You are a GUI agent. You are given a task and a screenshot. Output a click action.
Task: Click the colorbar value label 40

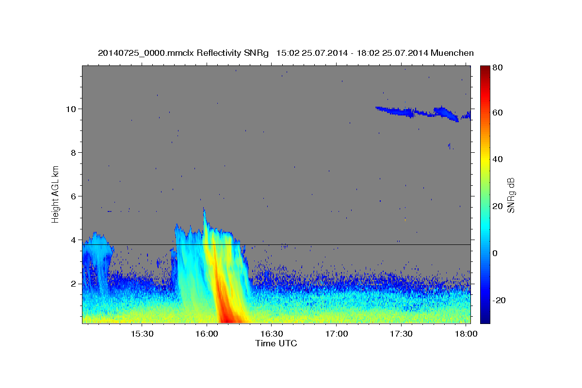(x=497, y=159)
